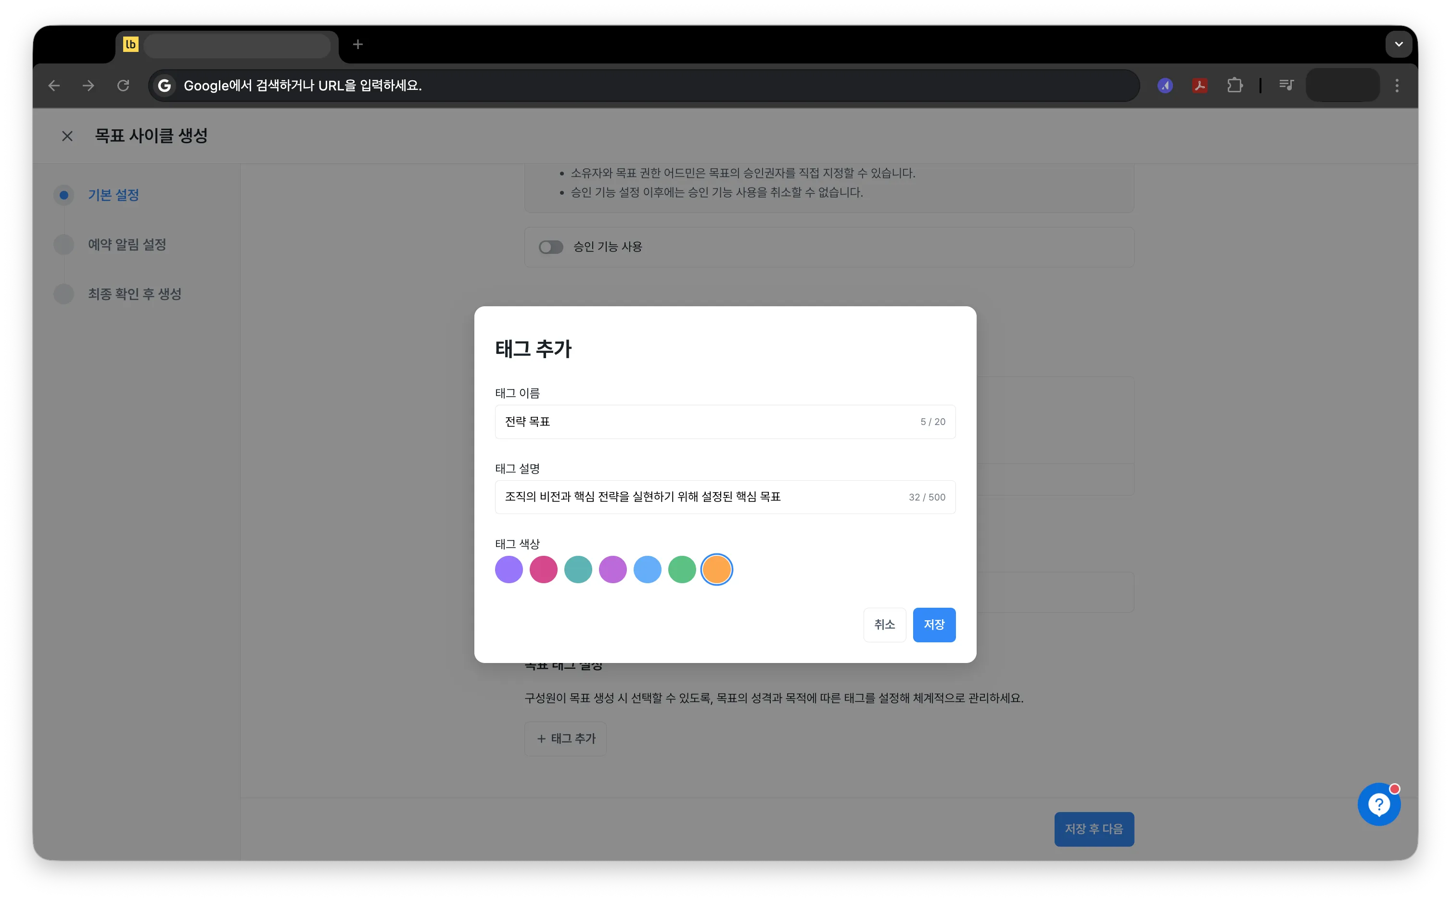Click the Google G icon in address bar
1451x901 pixels.
(x=165, y=85)
